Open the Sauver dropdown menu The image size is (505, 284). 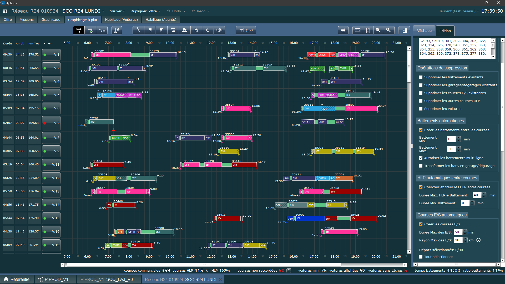(117, 11)
